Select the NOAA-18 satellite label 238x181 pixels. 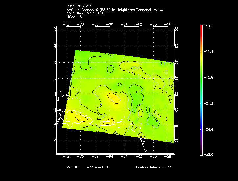[x=74, y=17]
